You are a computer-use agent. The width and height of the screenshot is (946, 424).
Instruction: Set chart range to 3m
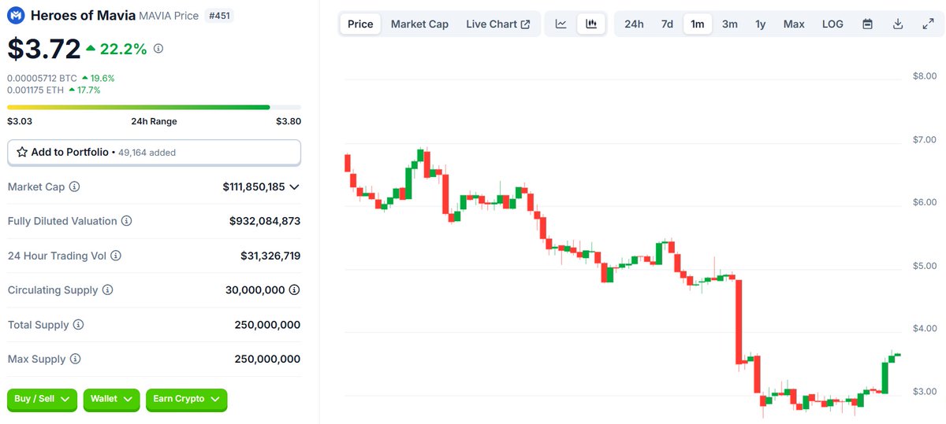(730, 24)
